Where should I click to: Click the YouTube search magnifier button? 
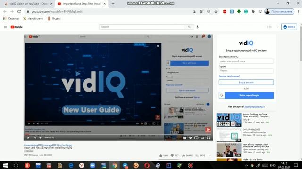(189, 27)
